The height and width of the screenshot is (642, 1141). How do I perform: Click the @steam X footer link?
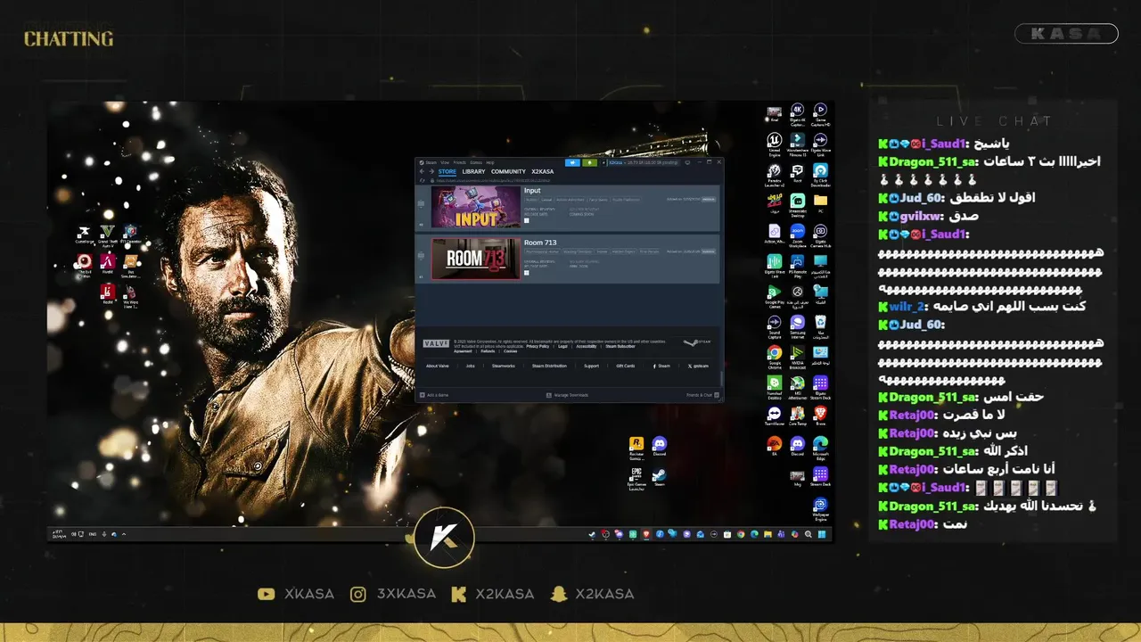click(699, 366)
